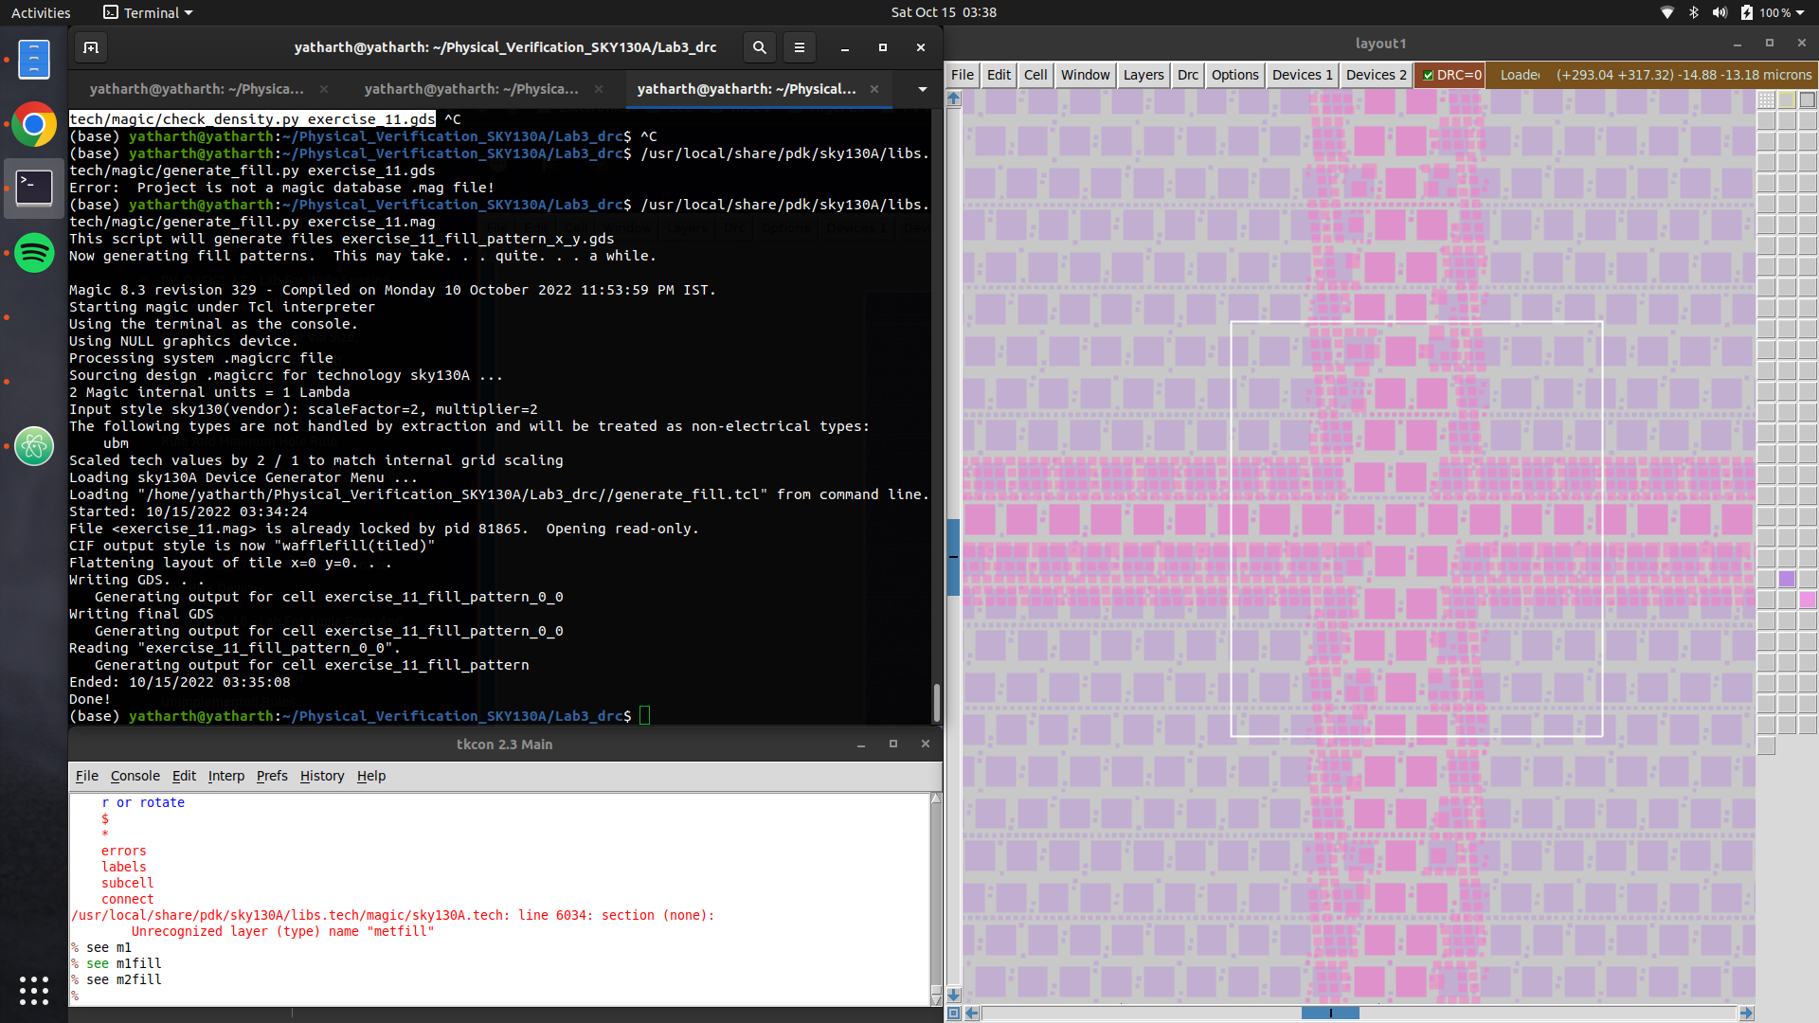This screenshot has height=1023, width=1819.
Task: Close the active third terminal tab
Action: [x=874, y=89]
